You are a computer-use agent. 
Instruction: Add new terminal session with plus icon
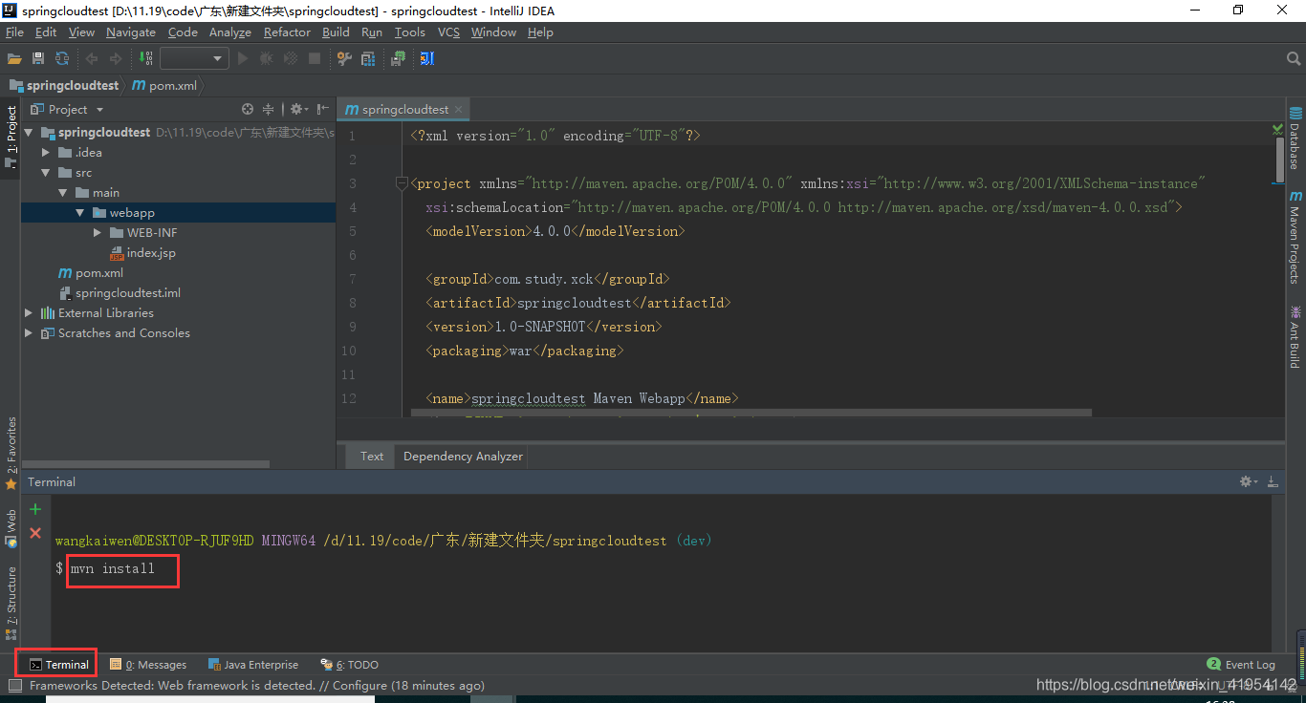pos(35,509)
